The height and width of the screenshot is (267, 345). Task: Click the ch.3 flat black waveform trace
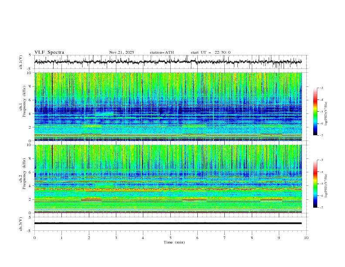tap(168, 223)
